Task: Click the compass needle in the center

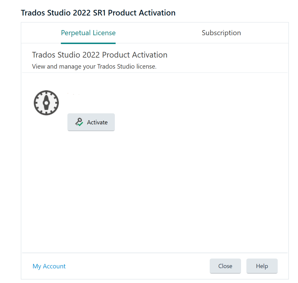Action: [46, 103]
